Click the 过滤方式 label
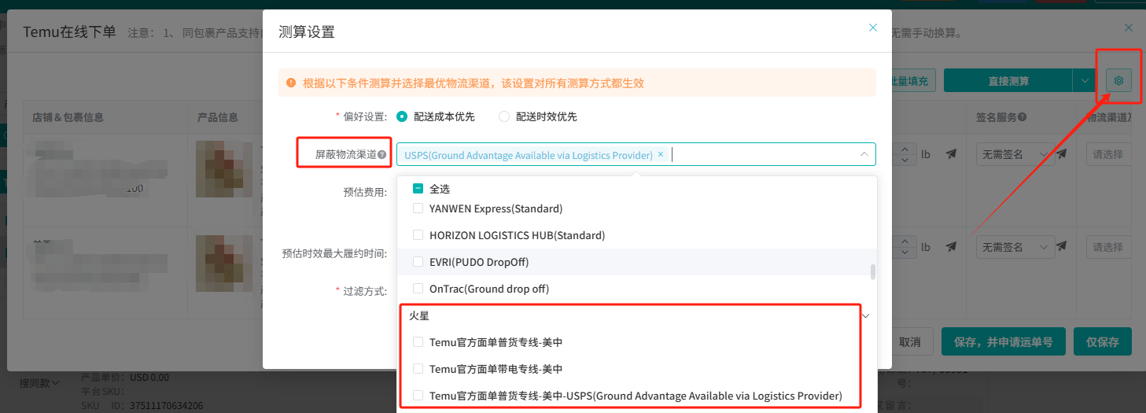Screen dimensions: 1146x413 (365, 291)
